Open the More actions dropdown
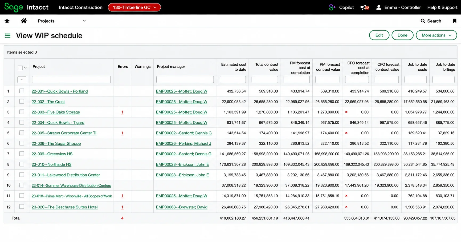The height and width of the screenshot is (242, 461). pyautogui.click(x=436, y=35)
